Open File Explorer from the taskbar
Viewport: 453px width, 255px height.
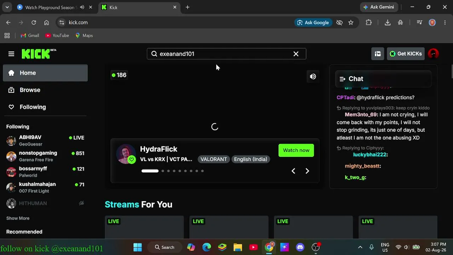pyautogui.click(x=238, y=247)
